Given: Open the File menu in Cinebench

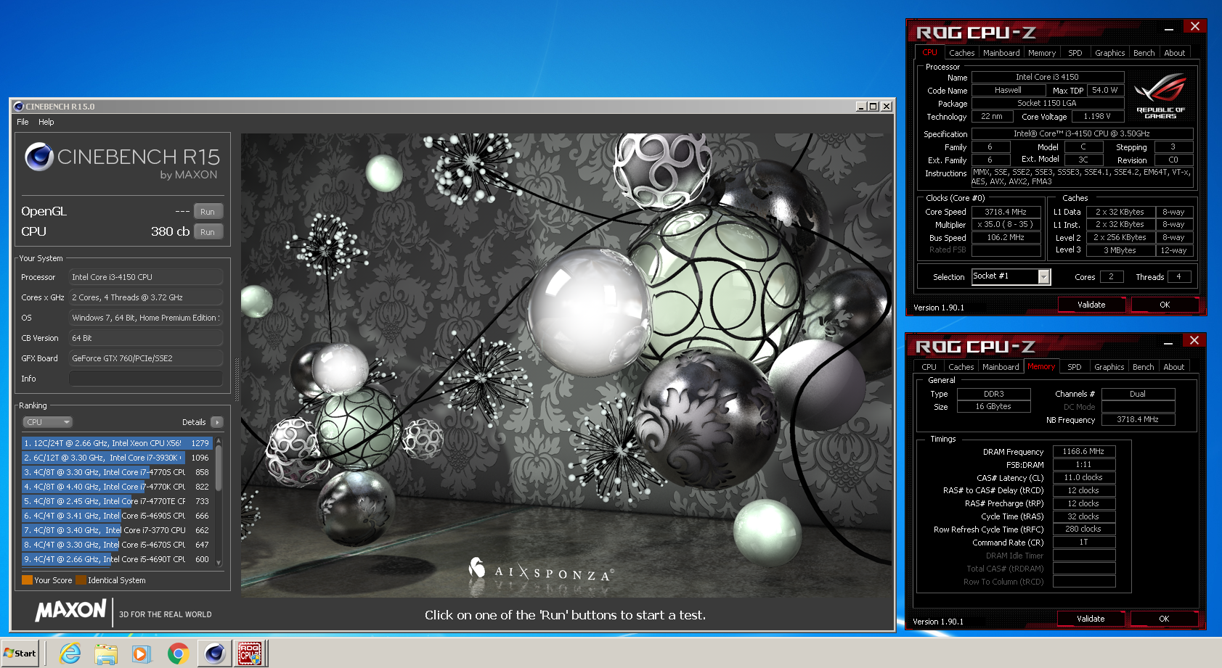Looking at the screenshot, I should pos(23,122).
